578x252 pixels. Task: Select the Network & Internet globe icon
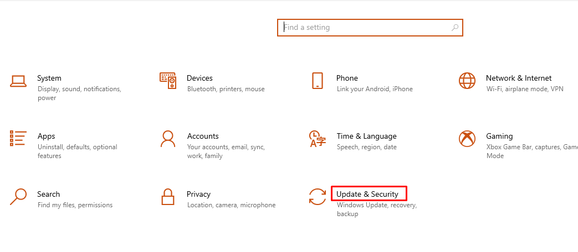click(x=467, y=81)
